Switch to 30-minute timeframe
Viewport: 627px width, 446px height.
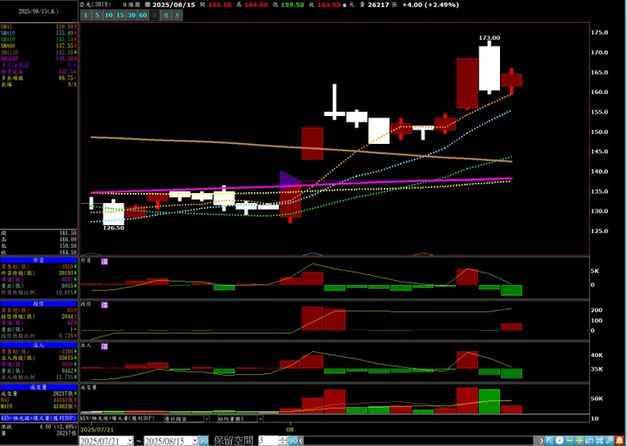[x=131, y=15]
